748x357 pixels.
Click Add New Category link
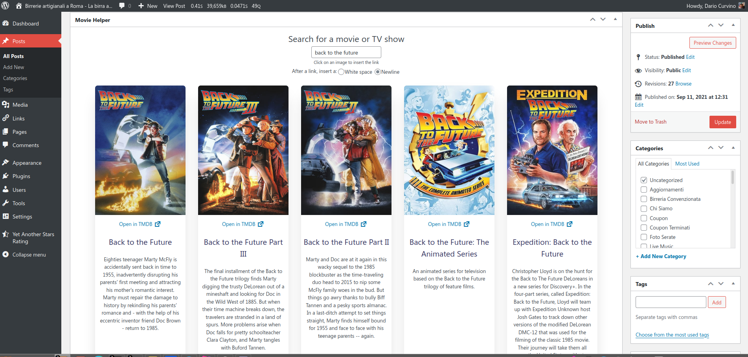[x=661, y=256]
